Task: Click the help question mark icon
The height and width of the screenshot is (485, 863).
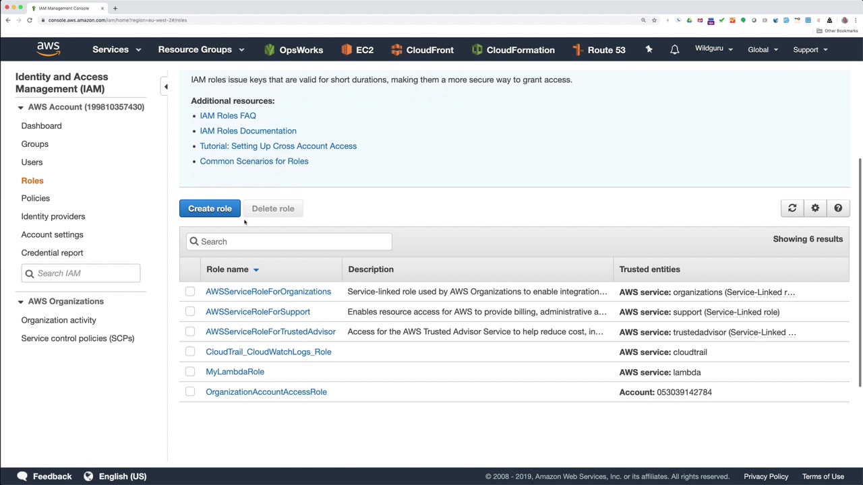Action: pos(838,208)
